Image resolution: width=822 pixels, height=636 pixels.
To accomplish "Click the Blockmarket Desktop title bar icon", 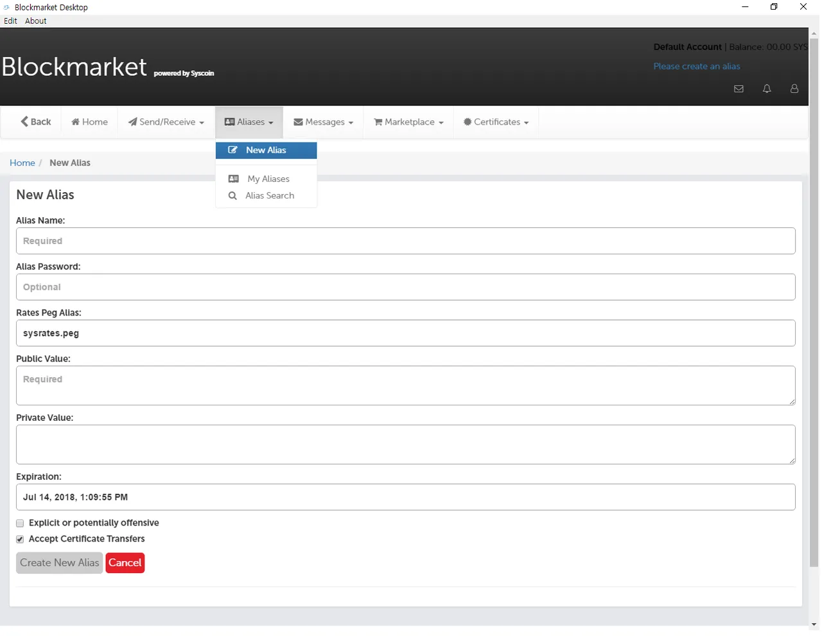I will pos(6,7).
